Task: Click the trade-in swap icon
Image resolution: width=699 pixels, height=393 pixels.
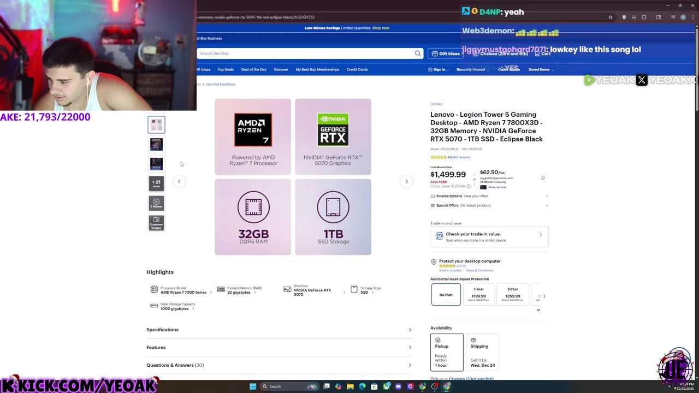Action: click(440, 236)
